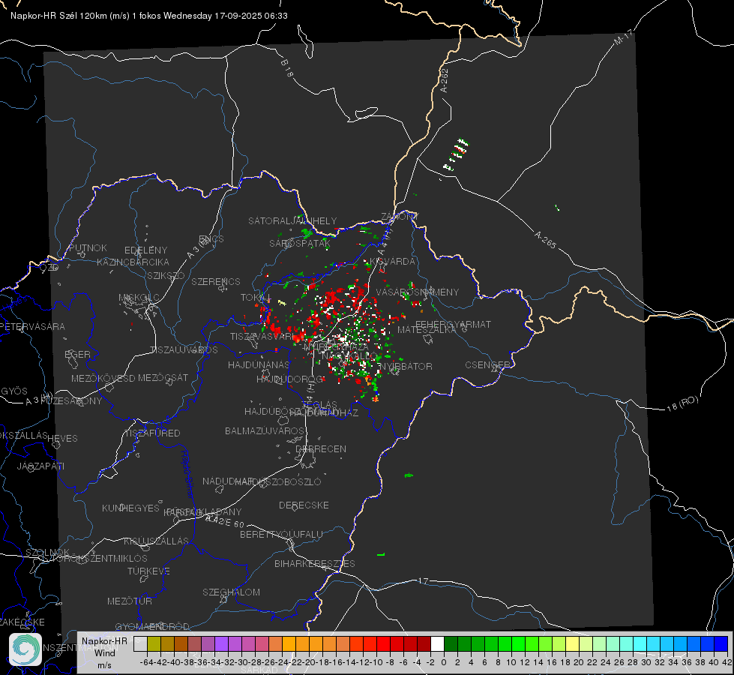Image resolution: width=734 pixels, height=675 pixels.
Task: Select the TISZAVASVÁRI label
Action: pyautogui.click(x=262, y=336)
